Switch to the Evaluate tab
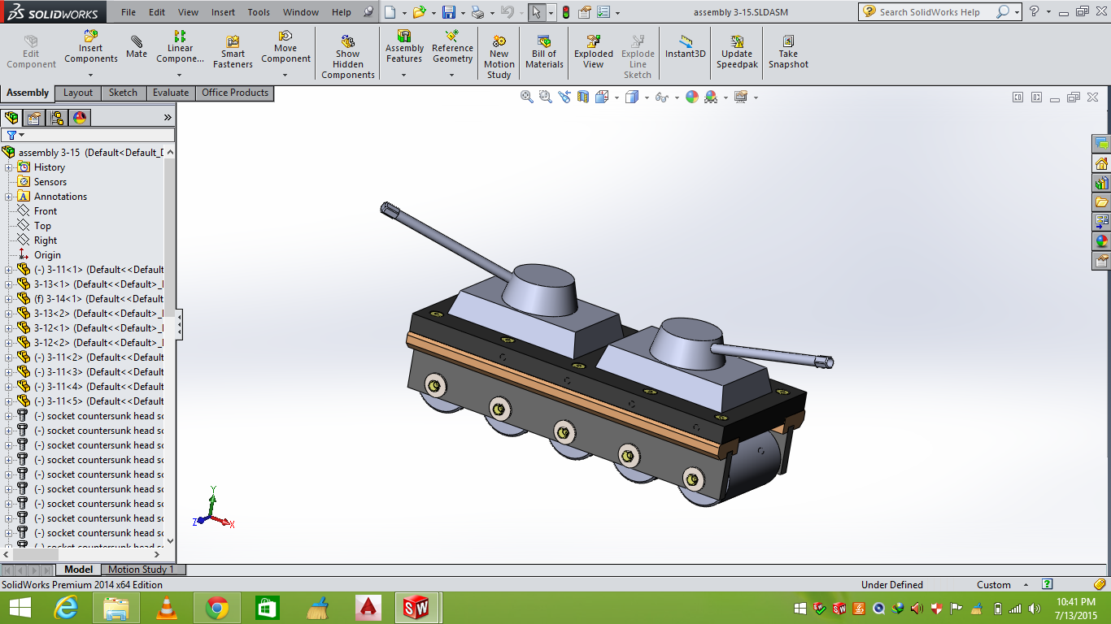Screen dimensions: 1111x624 coord(171,93)
